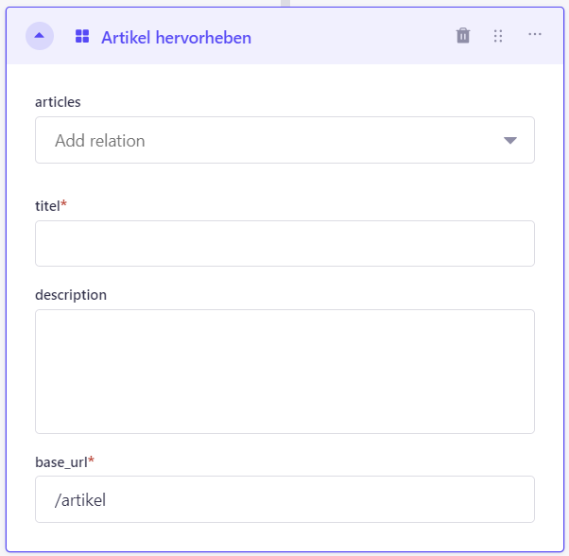Delete the Artikel hervorheben component
Image resolution: width=569 pixels, height=556 pixels.
coord(463,36)
